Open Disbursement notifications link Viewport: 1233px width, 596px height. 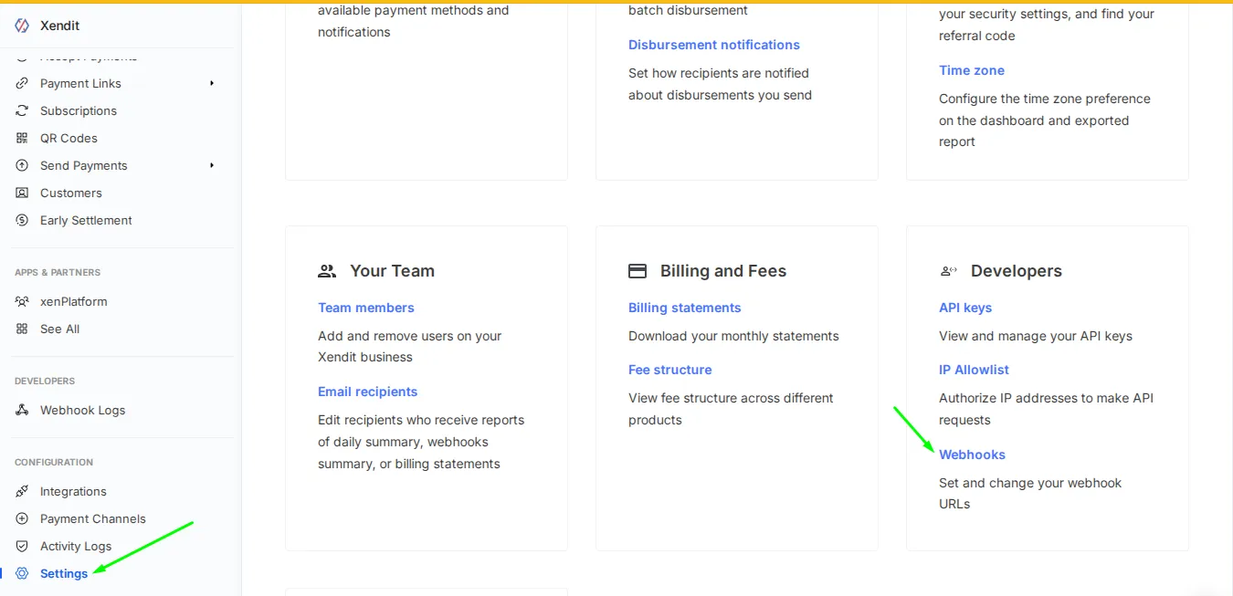tap(713, 45)
